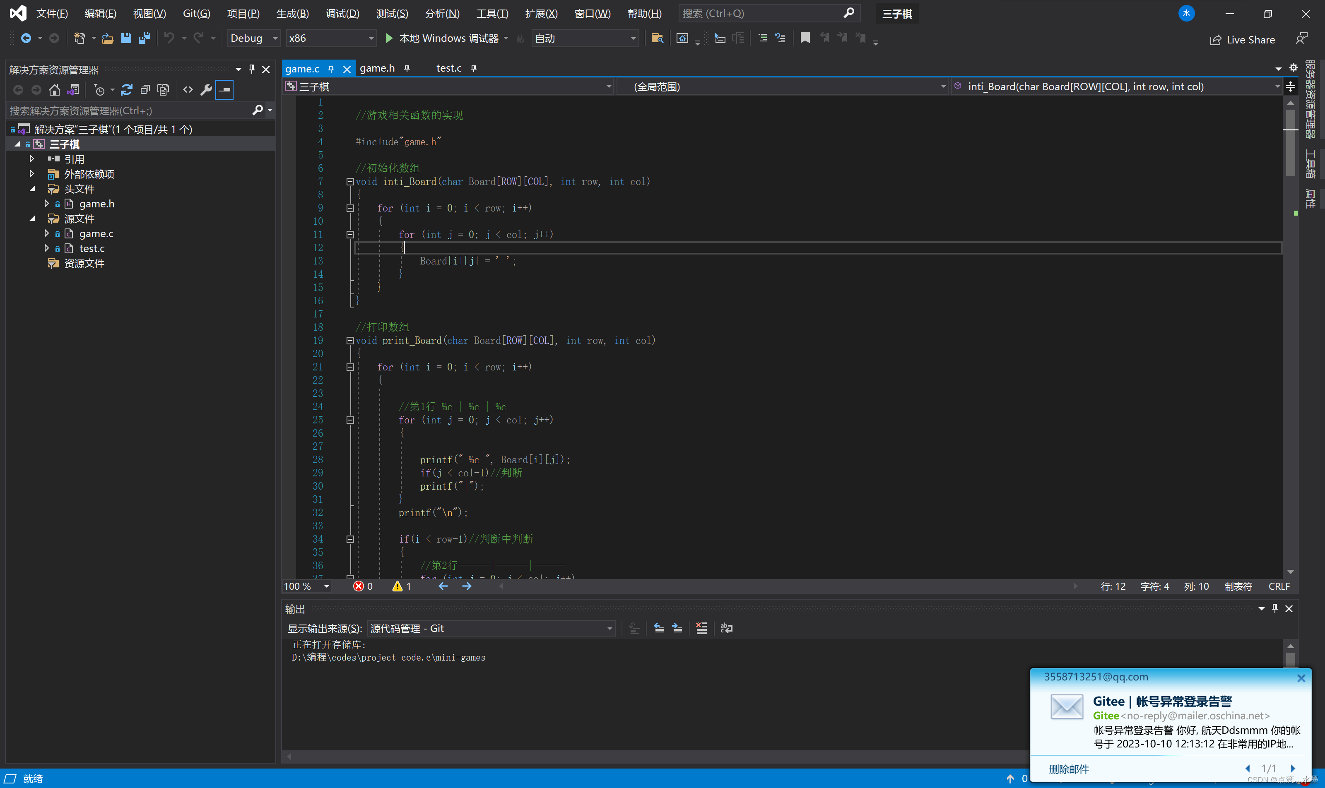Click the find in files folder icon
This screenshot has width=1325, height=788.
tap(657, 38)
